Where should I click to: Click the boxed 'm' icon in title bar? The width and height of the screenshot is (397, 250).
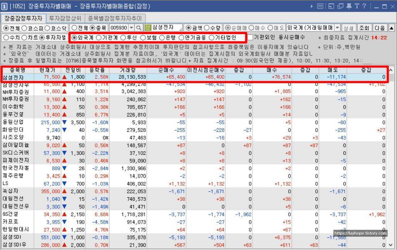[x=320, y=6]
